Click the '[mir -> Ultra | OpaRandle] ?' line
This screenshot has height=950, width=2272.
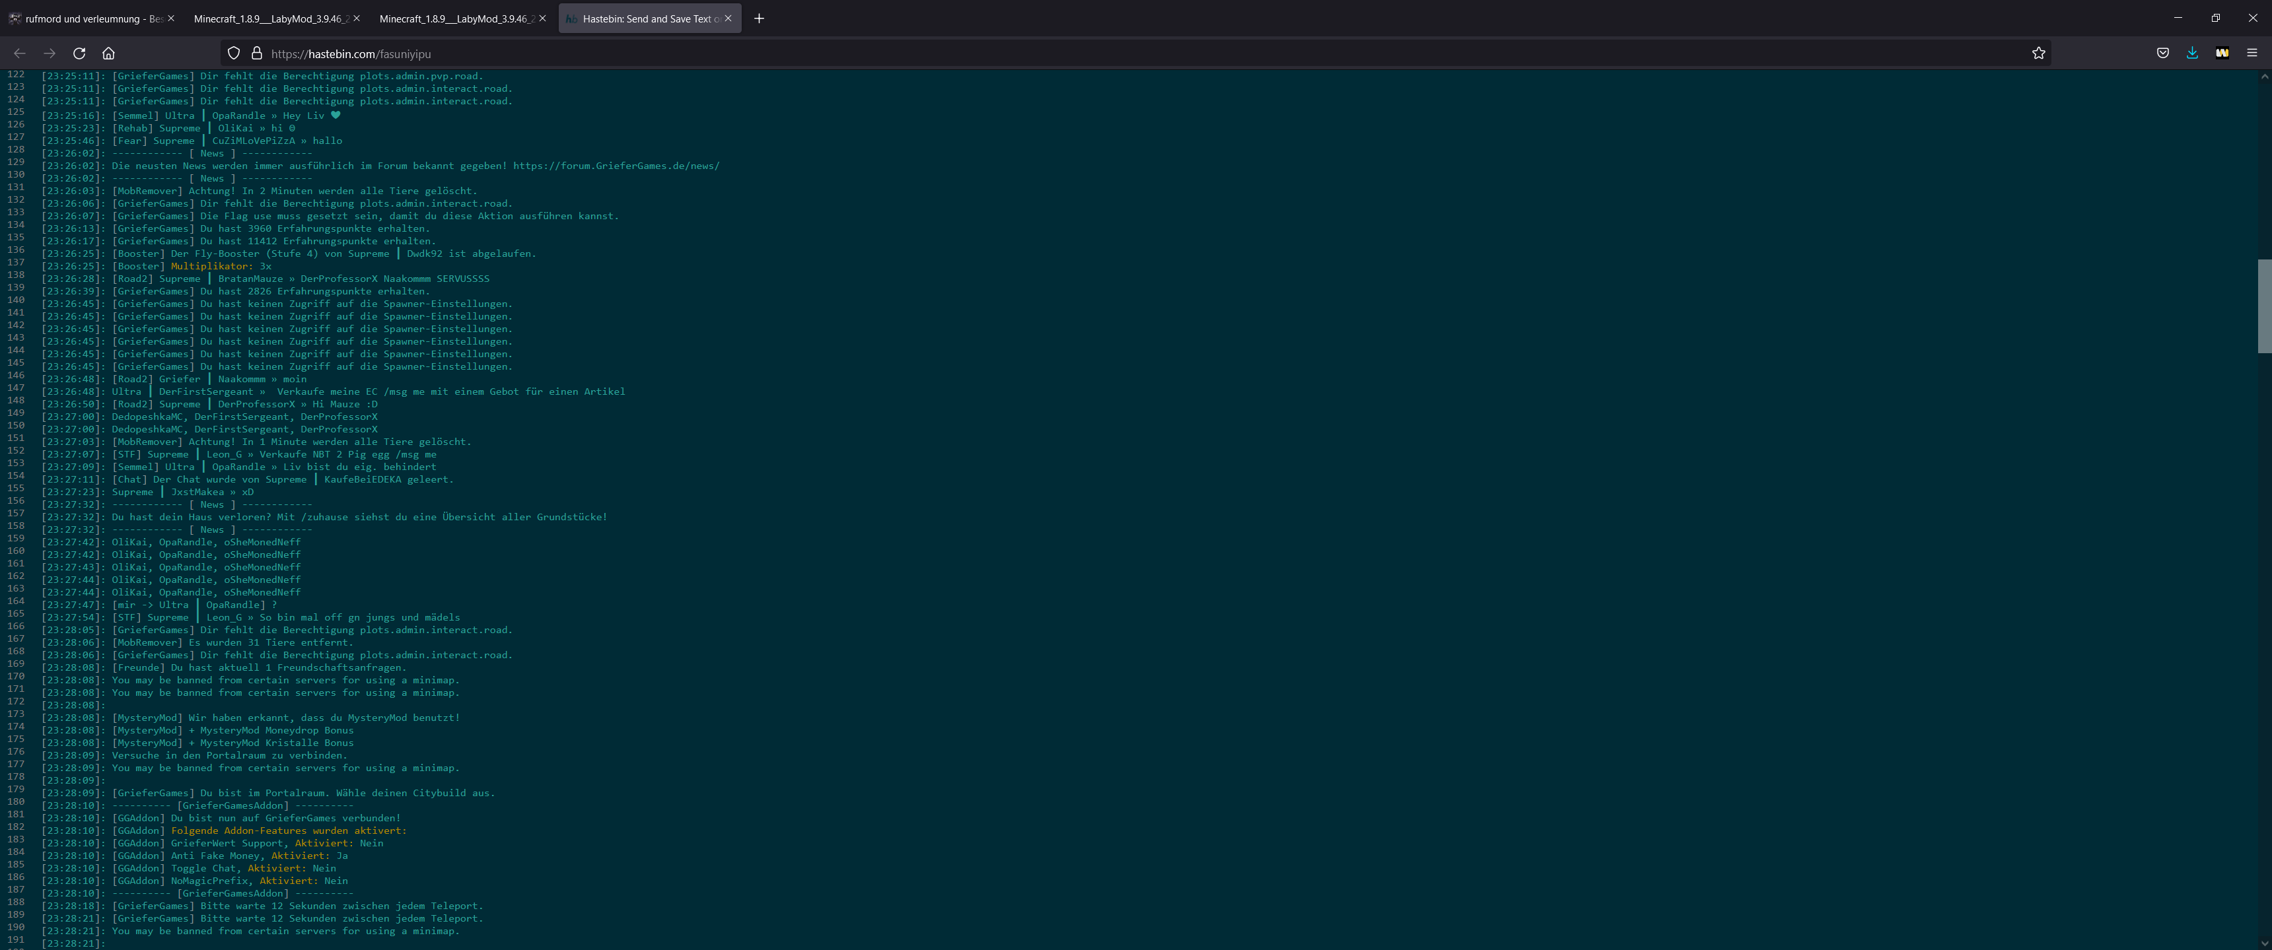(x=159, y=605)
